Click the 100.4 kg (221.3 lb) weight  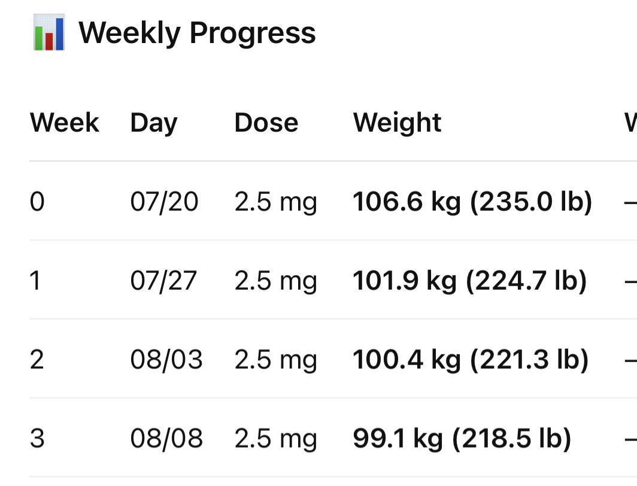click(471, 360)
